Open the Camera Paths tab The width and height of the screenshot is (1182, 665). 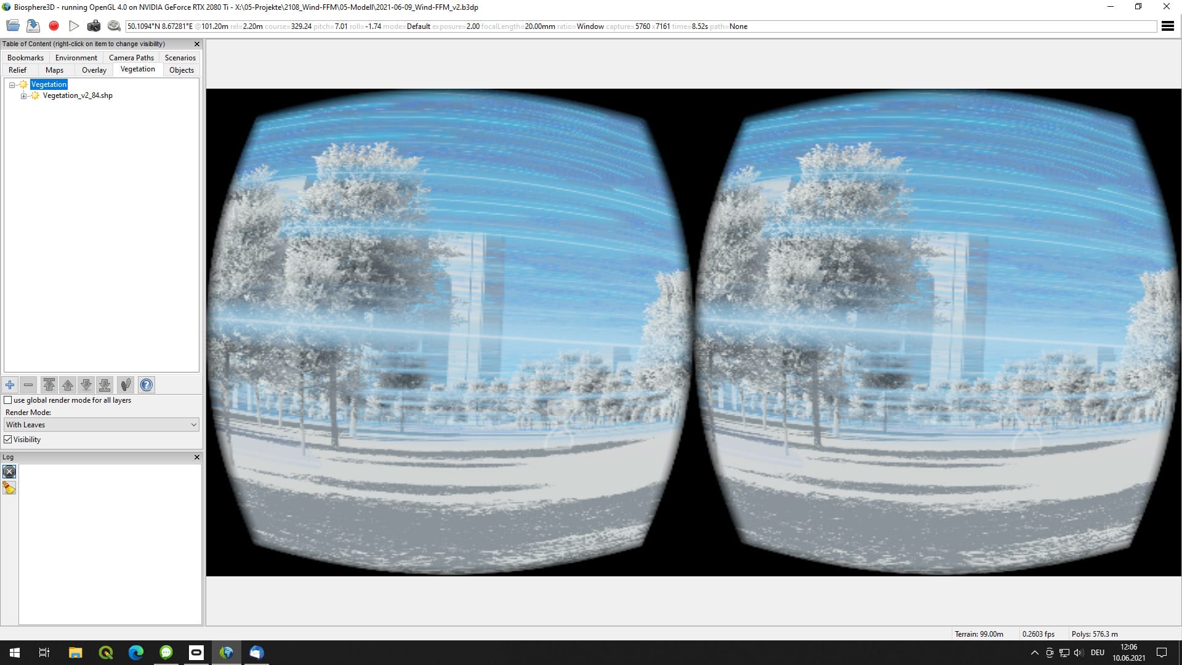click(131, 58)
